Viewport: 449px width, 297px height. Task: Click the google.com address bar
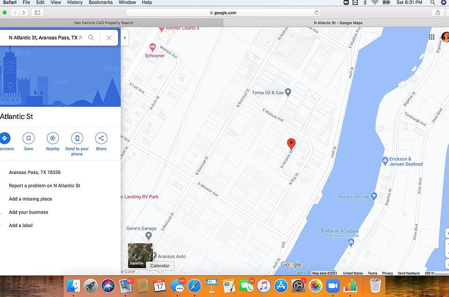pos(223,13)
